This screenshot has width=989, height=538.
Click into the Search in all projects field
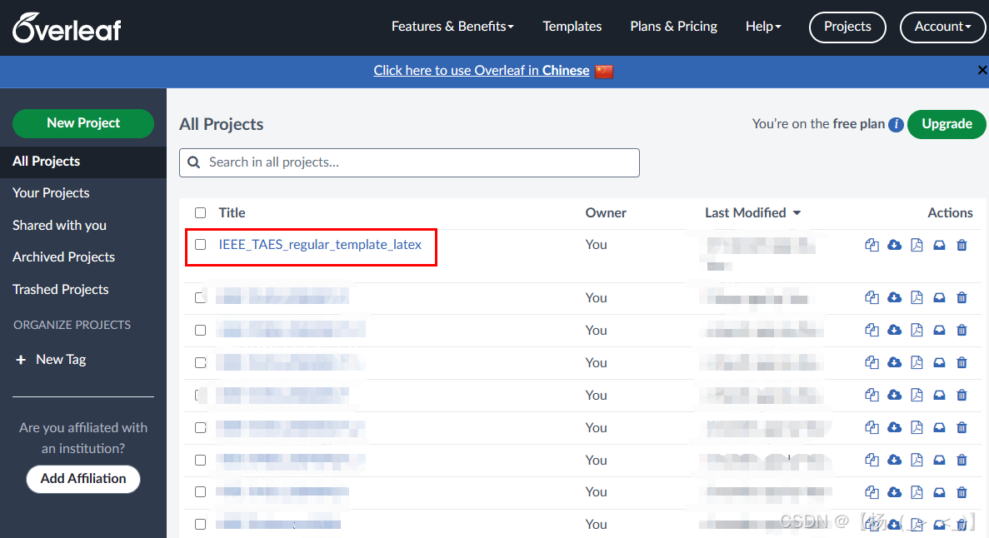(x=409, y=162)
